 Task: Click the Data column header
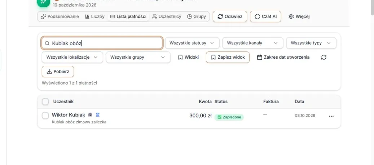[299, 101]
